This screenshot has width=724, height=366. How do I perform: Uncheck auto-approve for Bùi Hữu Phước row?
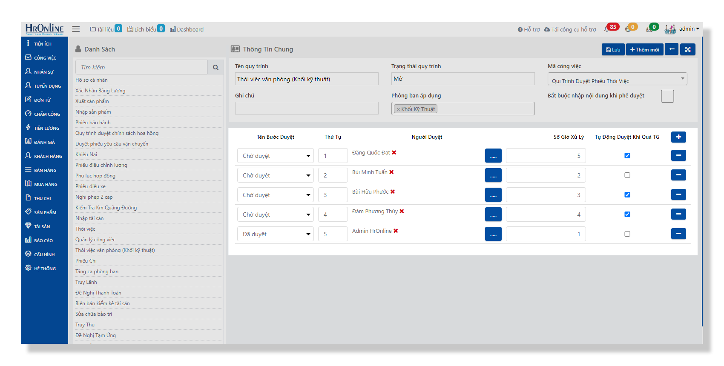tap(627, 194)
